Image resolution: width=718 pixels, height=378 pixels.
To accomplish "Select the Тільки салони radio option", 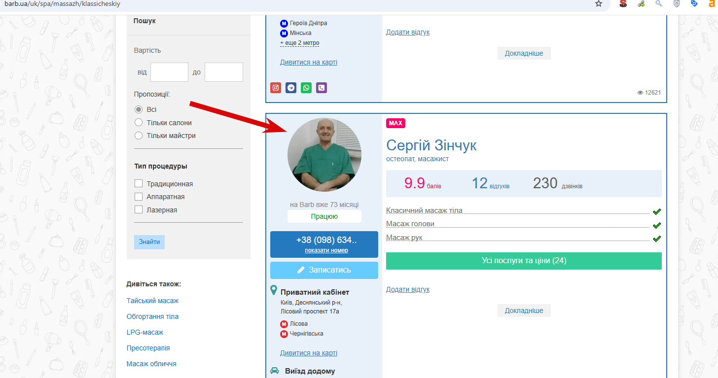I will pos(139,123).
